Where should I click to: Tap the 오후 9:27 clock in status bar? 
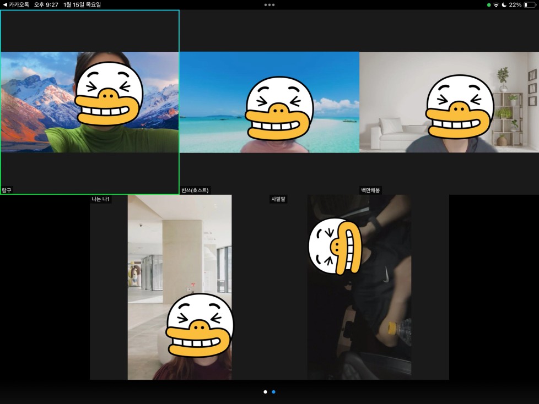46,4
